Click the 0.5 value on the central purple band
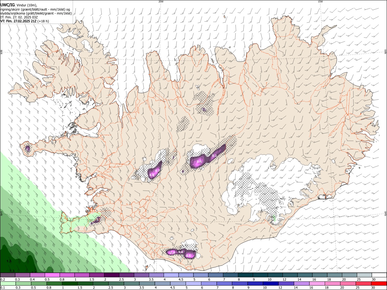Screen dimensions: 387x290 click(214, 156)
